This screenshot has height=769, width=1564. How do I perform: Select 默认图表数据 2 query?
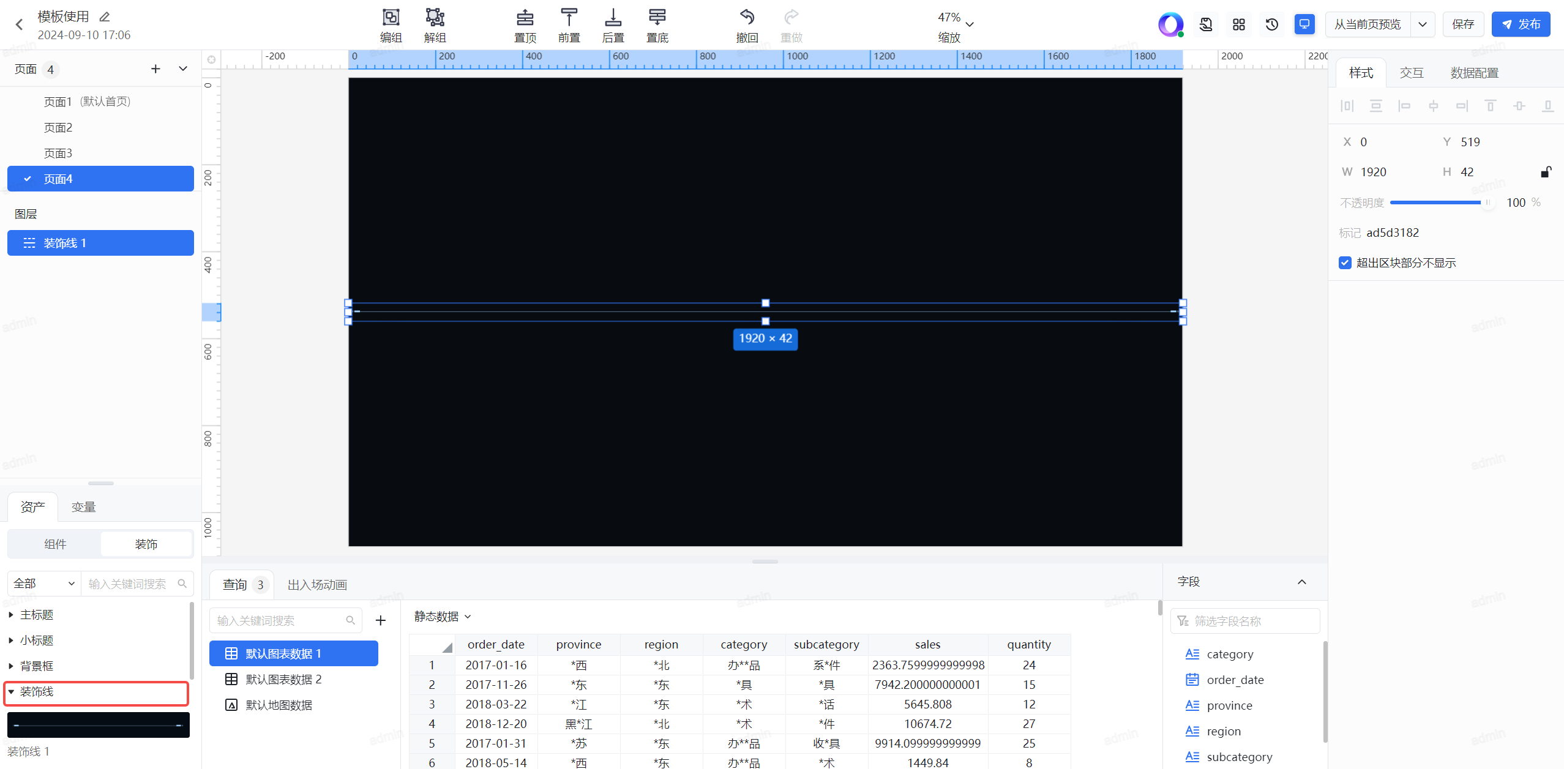(293, 679)
